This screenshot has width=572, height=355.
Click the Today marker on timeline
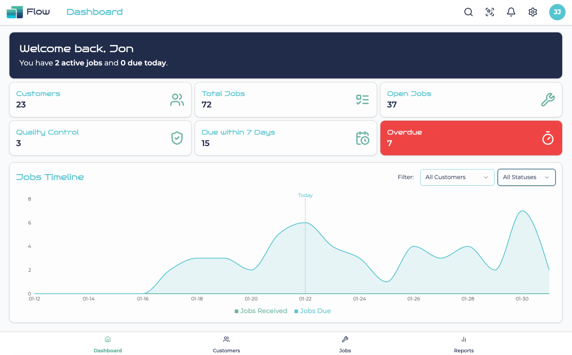click(305, 195)
